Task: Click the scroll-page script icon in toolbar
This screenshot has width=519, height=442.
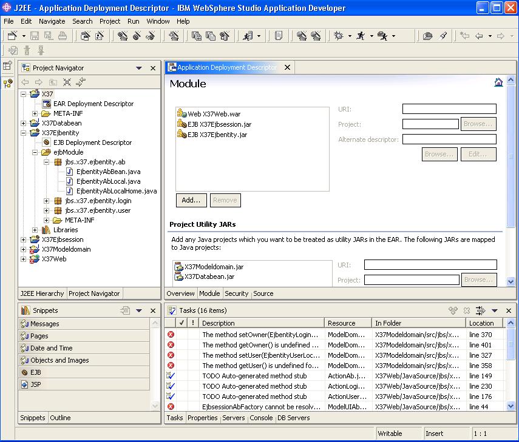Action: pos(279,36)
